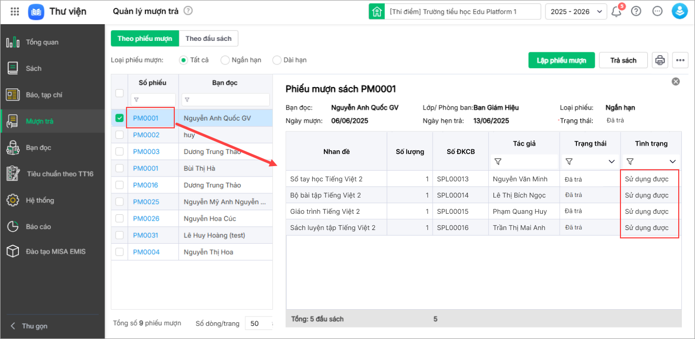Open Bạn đọc in sidebar
Viewport: 695px width, 339px height.
tap(52, 148)
